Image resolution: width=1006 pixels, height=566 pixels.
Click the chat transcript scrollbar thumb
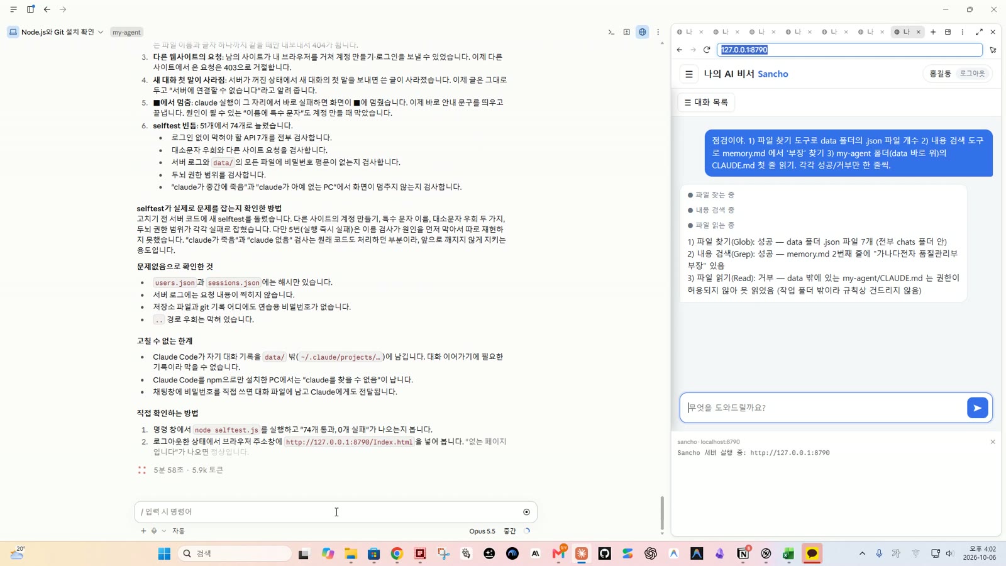tap(662, 513)
